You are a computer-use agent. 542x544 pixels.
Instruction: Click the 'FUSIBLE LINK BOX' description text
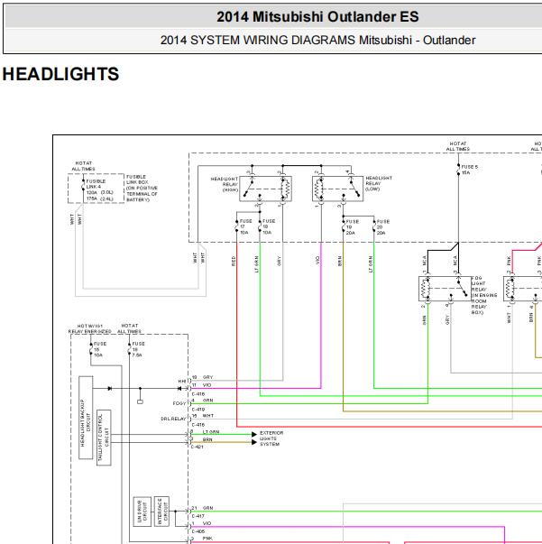point(142,188)
